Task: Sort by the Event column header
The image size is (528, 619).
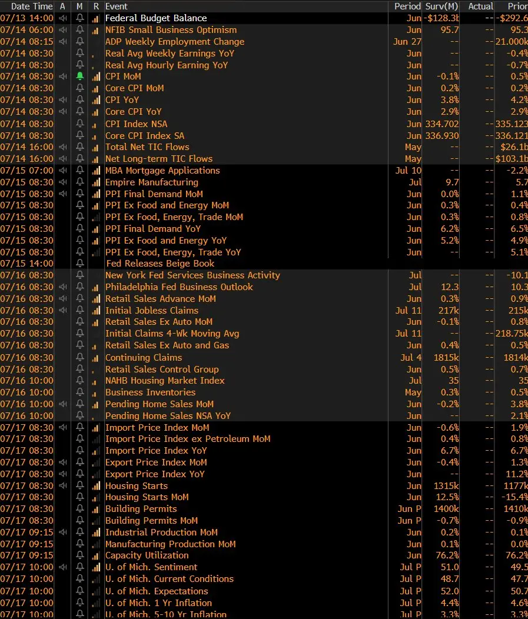Action: pos(116,6)
